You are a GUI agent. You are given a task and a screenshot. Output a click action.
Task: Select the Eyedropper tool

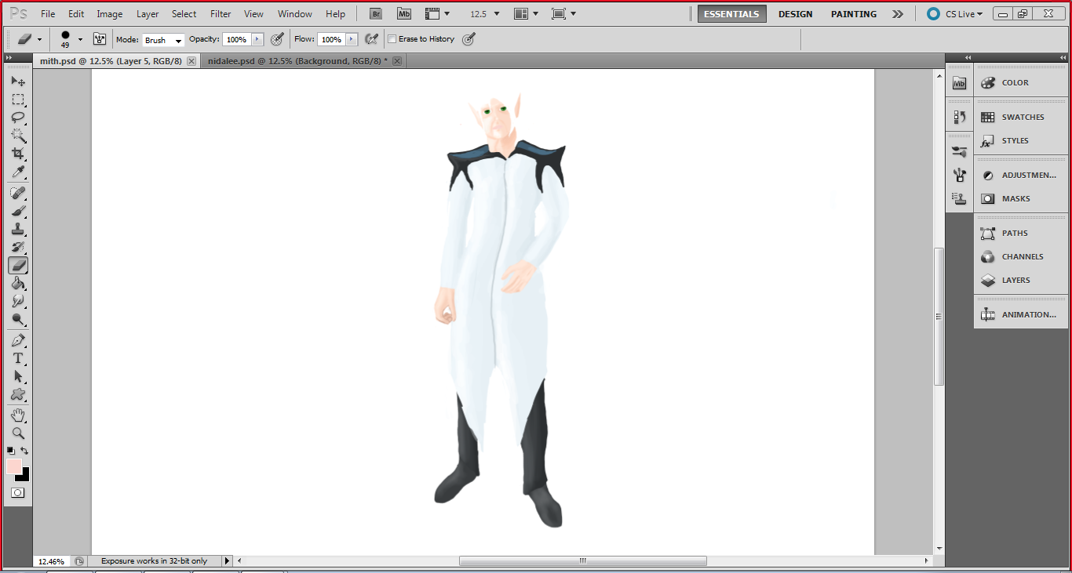point(18,171)
